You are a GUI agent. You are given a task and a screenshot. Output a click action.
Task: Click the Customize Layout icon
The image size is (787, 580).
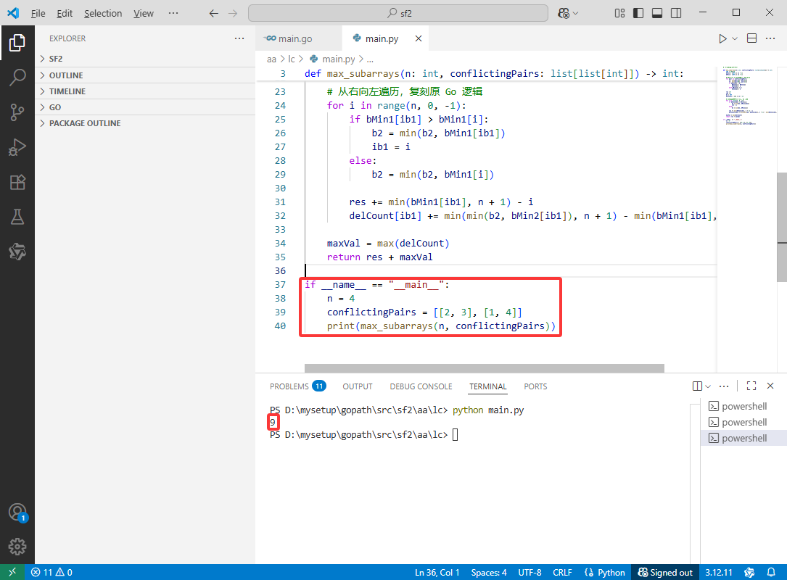[x=620, y=13]
